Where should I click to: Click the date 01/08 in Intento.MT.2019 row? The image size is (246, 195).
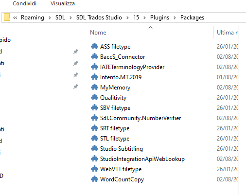[x=227, y=77]
